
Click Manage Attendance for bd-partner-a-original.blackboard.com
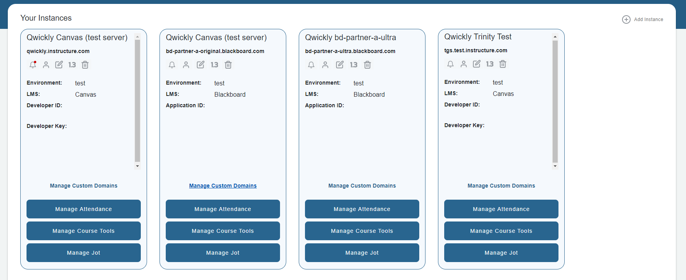(x=223, y=209)
